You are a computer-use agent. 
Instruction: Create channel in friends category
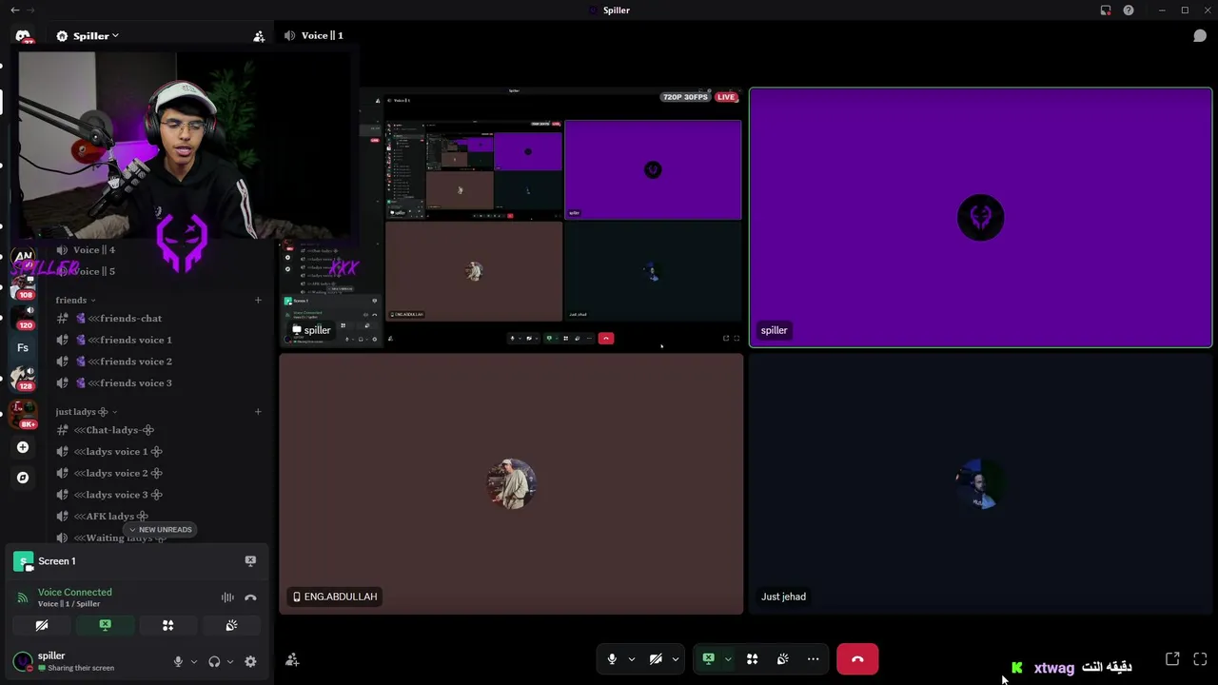click(x=258, y=300)
